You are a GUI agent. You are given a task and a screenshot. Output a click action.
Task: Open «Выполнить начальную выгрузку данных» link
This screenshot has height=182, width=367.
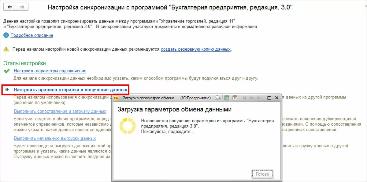pos(55,138)
